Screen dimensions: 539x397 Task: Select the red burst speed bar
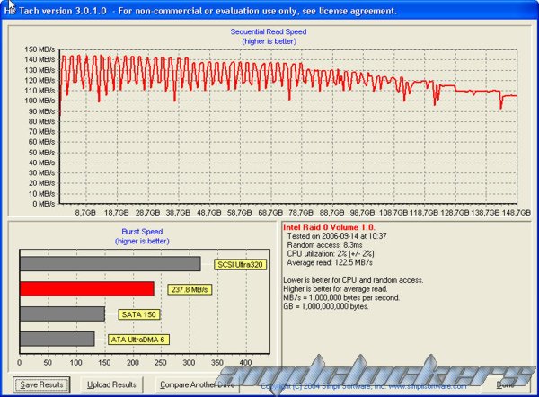coord(86,288)
